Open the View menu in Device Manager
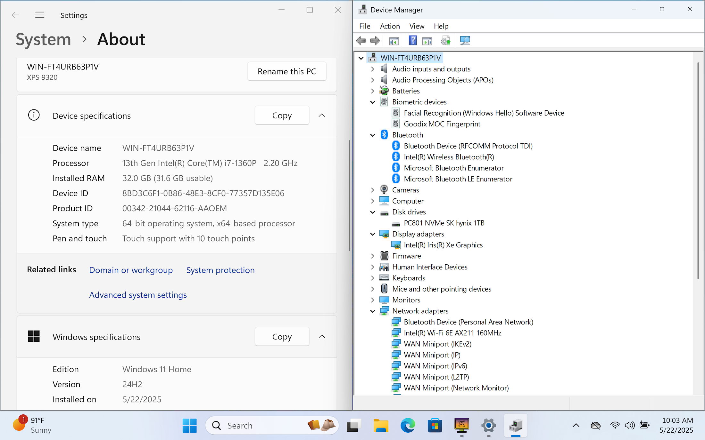Image resolution: width=705 pixels, height=440 pixels. coord(417,26)
